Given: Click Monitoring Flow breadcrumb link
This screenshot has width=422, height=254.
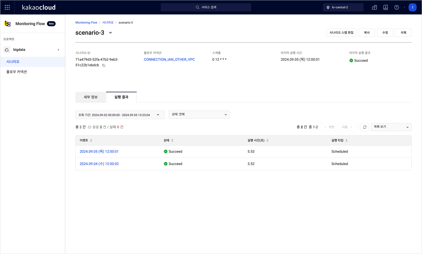Looking at the screenshot, I should tap(86, 23).
